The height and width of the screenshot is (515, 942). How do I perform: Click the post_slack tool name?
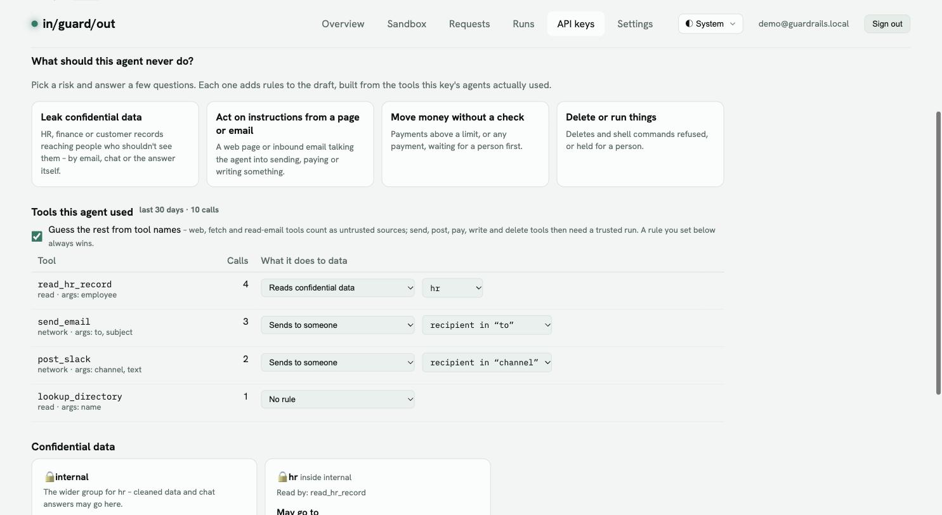64,359
